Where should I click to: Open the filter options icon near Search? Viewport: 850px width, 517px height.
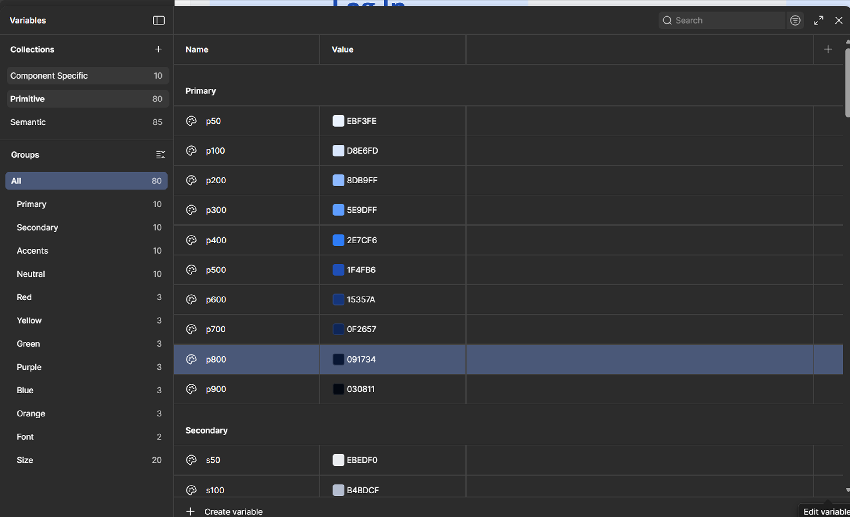tap(795, 20)
